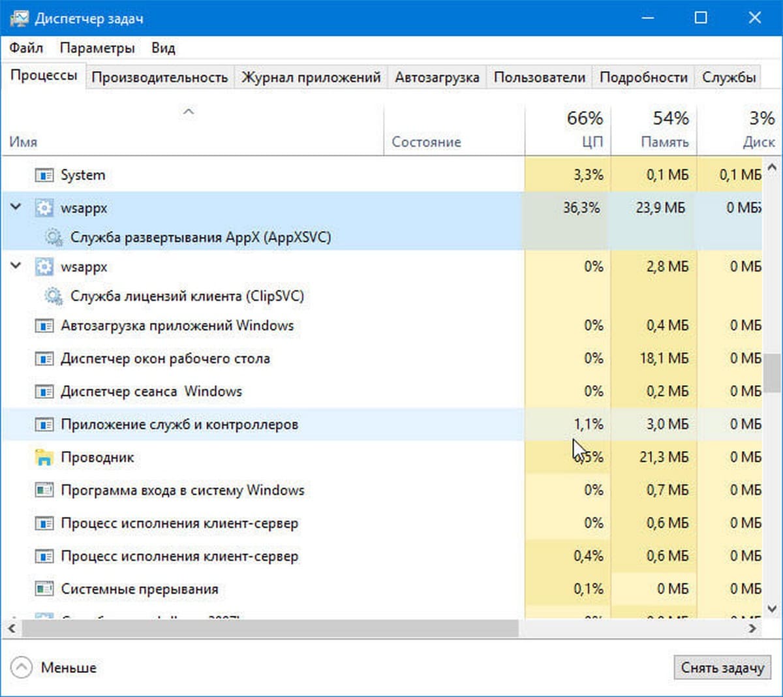Click the Снять задачу button
The width and height of the screenshot is (783, 697).
coord(722,668)
